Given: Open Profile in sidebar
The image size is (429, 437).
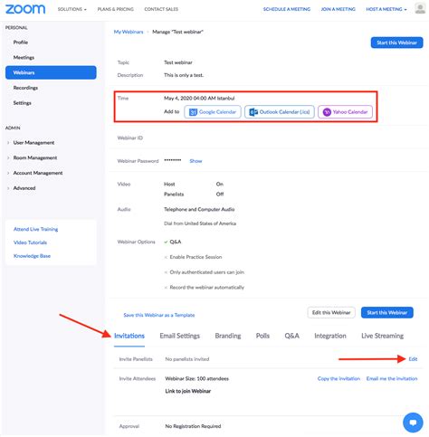Looking at the screenshot, I should click(21, 43).
